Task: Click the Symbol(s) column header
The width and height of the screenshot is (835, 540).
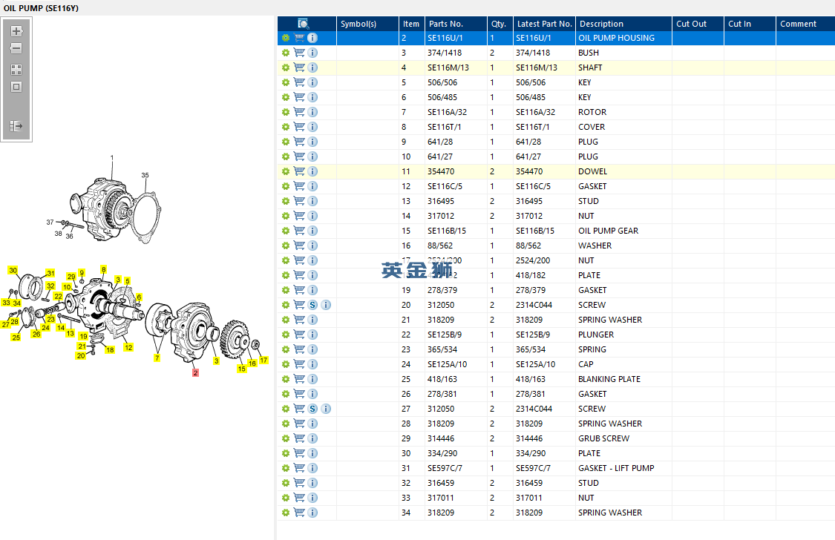Action: (x=367, y=24)
